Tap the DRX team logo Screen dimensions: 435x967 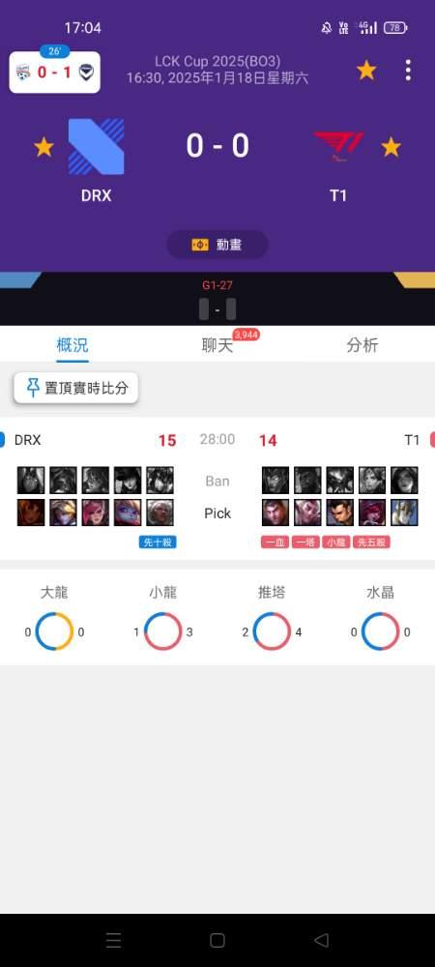pos(96,147)
